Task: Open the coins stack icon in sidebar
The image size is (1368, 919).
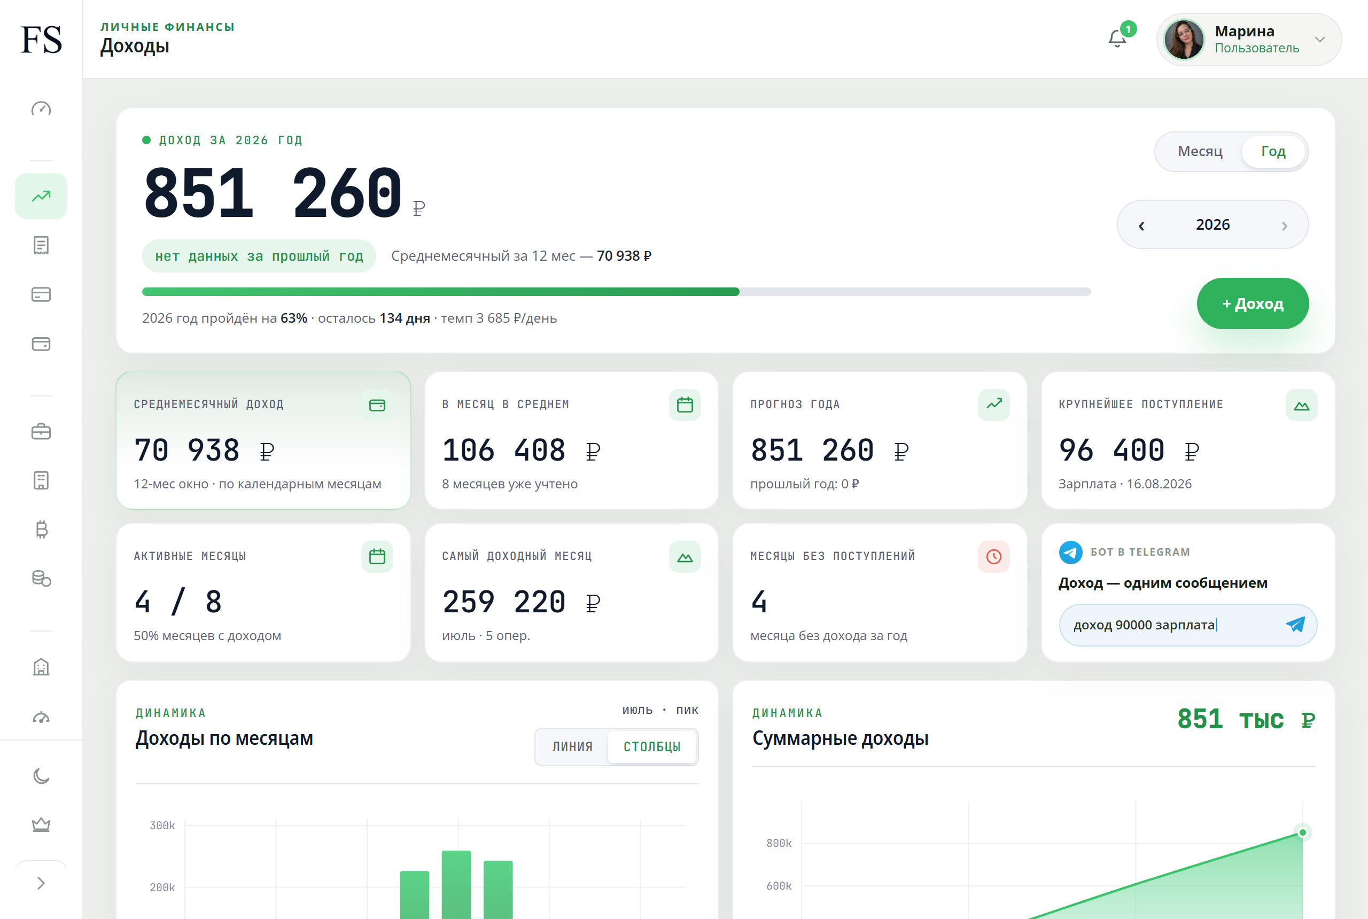Action: pos(41,579)
